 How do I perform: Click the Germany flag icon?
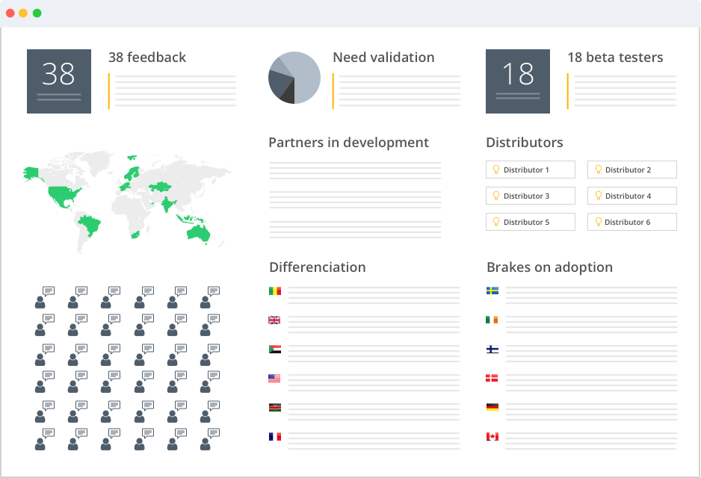pos(492,407)
